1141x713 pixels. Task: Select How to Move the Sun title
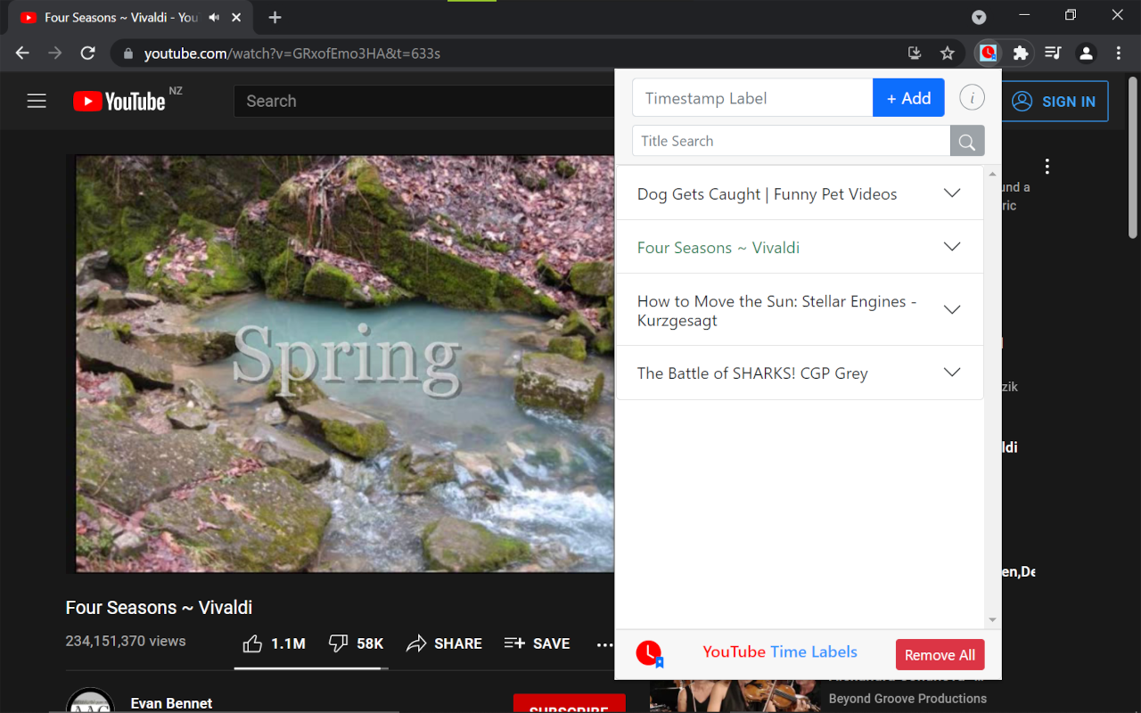click(x=776, y=311)
